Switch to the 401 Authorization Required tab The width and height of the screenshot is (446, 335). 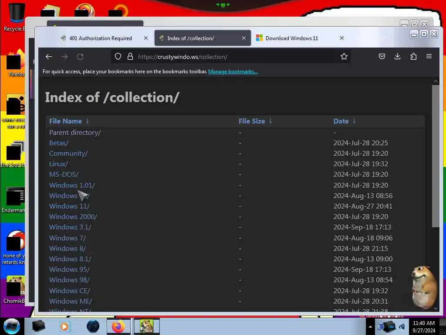point(101,38)
